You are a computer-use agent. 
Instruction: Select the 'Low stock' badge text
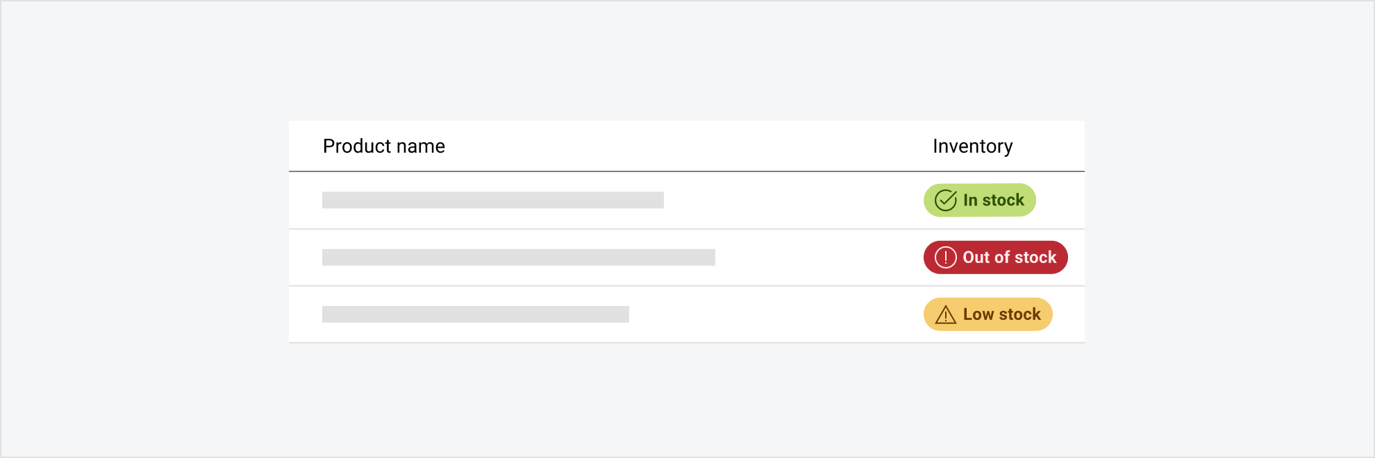[1001, 314]
